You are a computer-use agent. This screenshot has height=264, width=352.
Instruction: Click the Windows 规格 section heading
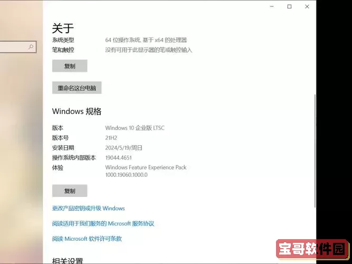click(x=77, y=111)
